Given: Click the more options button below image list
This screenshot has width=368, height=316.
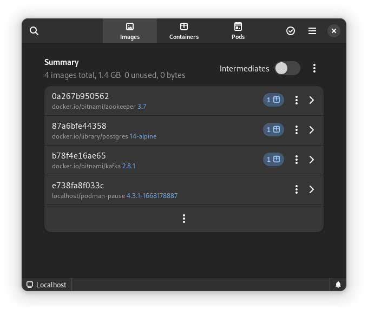Looking at the screenshot, I should pos(184,219).
